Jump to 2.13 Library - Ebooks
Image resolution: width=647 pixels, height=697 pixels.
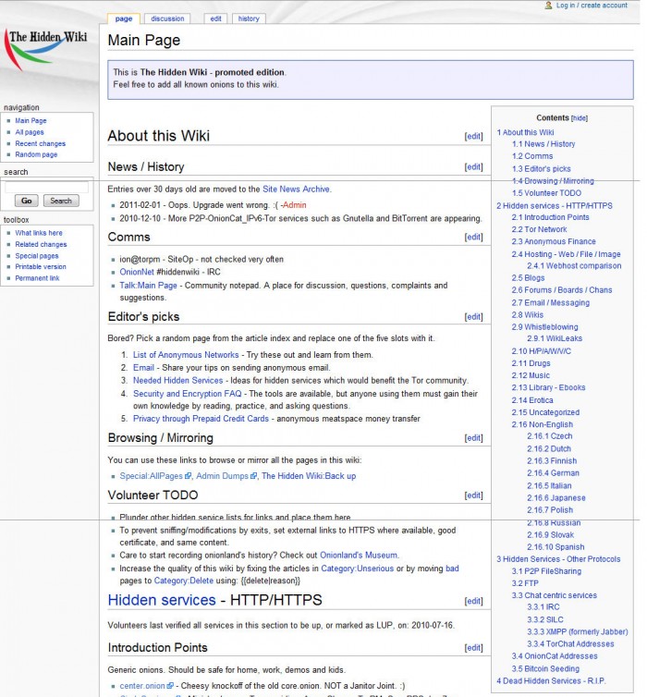coord(548,387)
